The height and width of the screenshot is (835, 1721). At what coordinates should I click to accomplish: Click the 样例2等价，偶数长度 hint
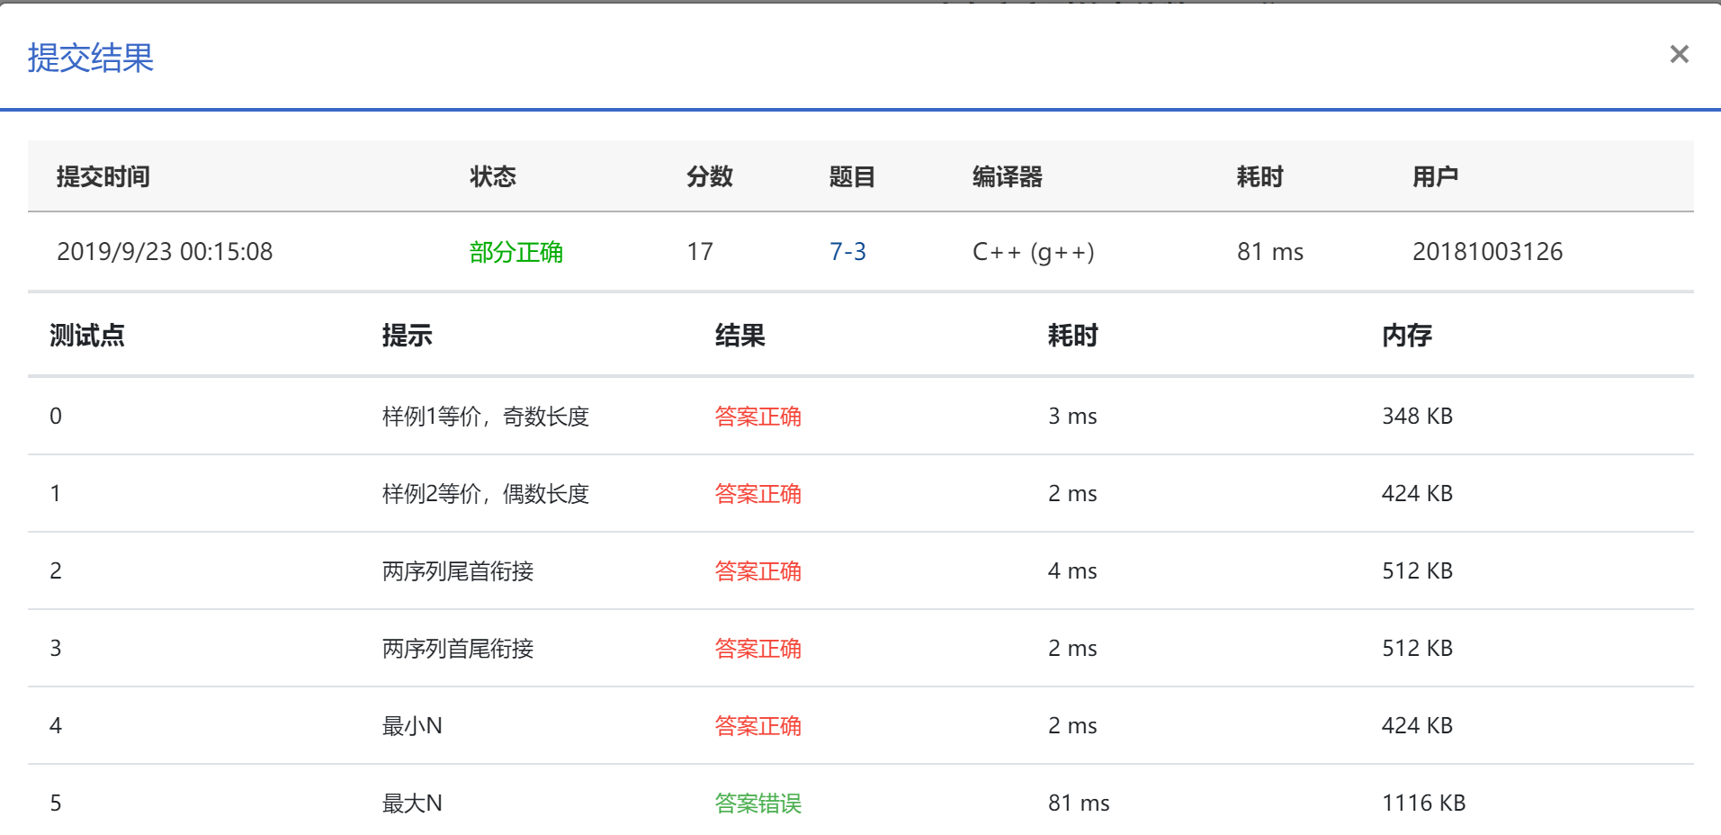pos(485,494)
